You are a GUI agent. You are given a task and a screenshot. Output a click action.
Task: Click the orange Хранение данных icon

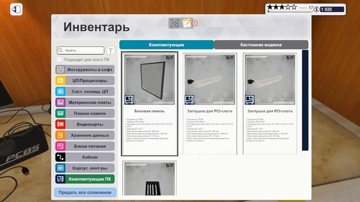60,135
